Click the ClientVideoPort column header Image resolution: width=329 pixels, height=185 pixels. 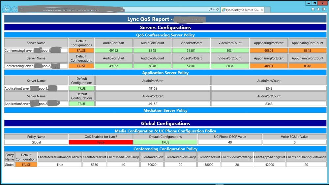tap(209, 157)
